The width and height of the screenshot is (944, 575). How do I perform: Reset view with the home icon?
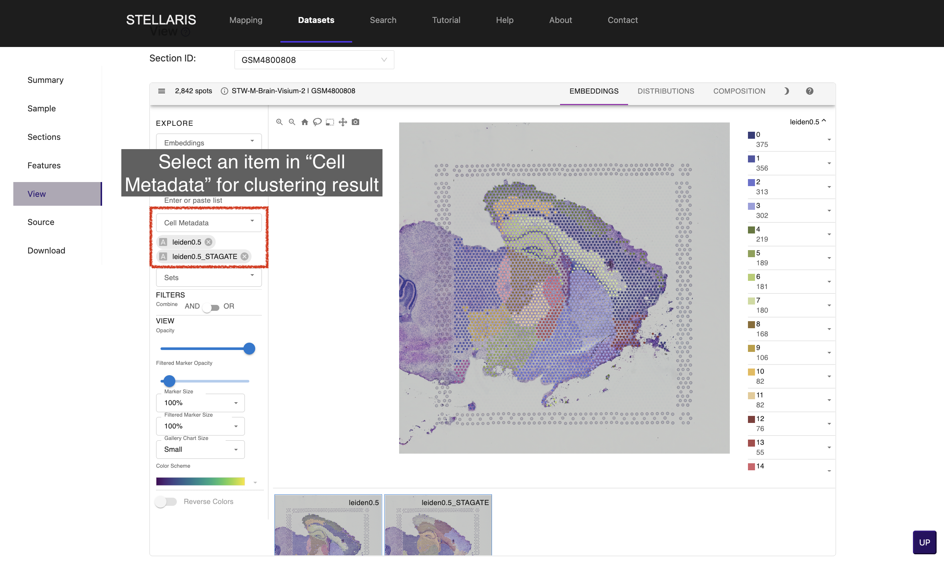304,122
